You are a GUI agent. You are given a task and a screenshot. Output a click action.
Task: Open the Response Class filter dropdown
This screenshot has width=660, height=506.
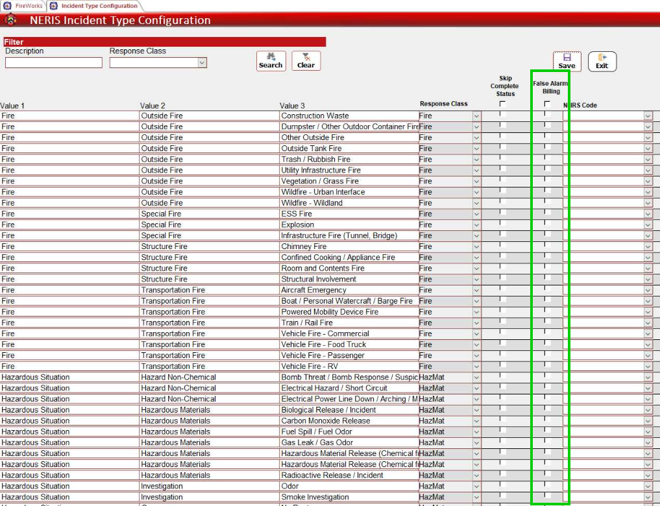click(x=202, y=63)
